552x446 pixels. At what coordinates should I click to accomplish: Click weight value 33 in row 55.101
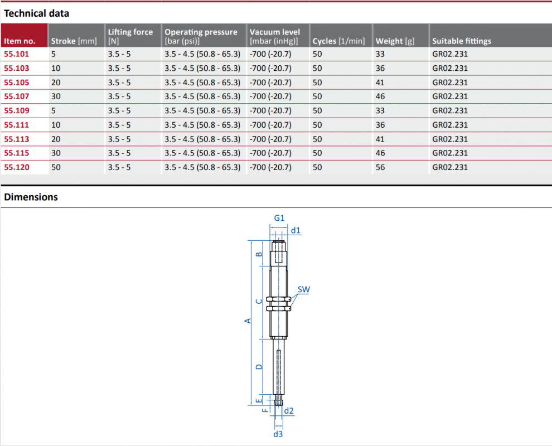(x=380, y=54)
